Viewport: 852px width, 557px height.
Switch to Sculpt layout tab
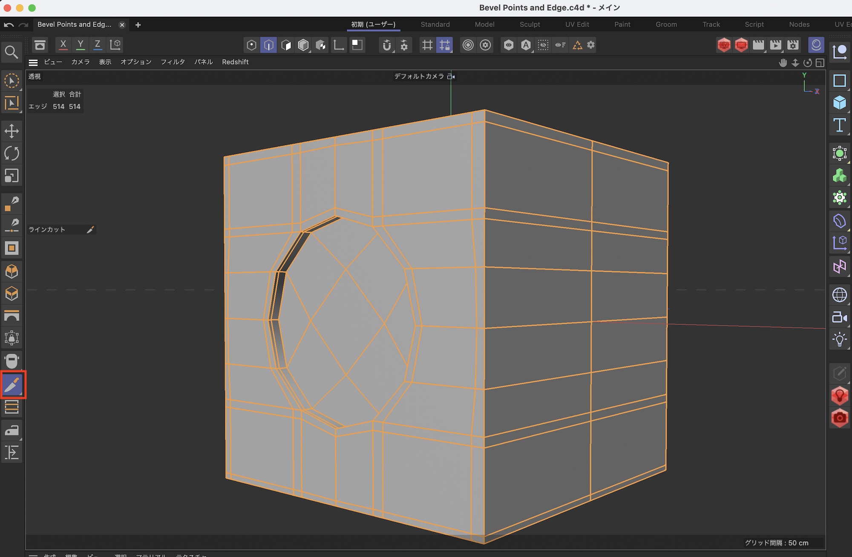point(530,24)
